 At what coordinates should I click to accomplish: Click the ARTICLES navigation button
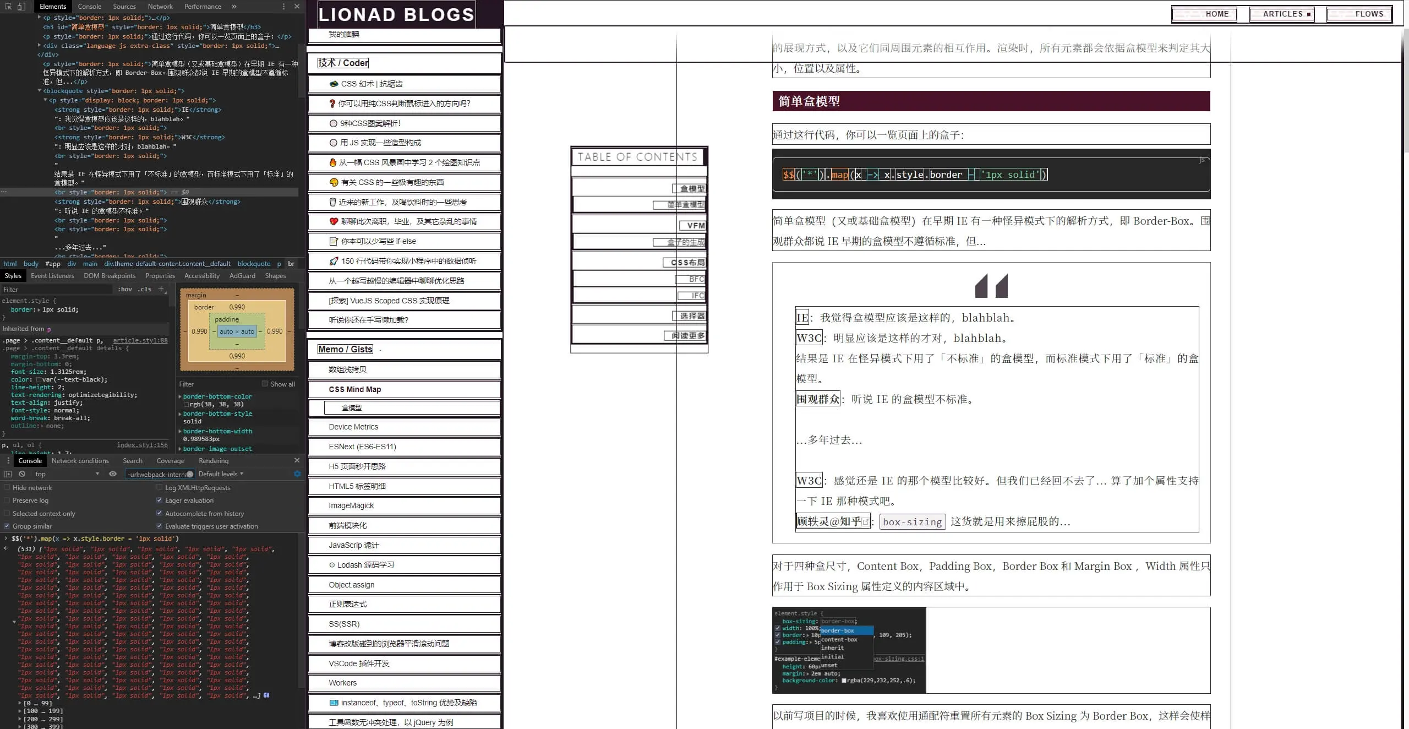pos(1282,14)
